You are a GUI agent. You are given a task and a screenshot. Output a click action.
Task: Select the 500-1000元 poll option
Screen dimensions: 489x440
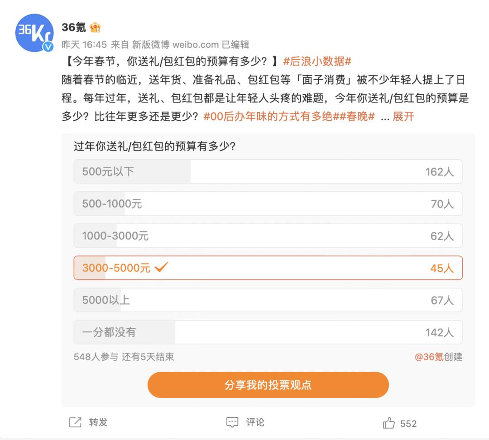268,204
